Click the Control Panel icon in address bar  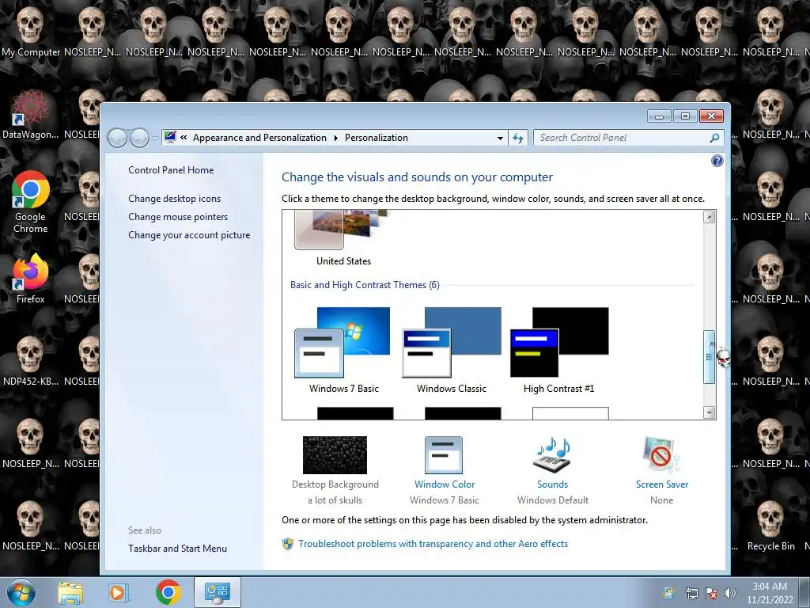point(170,137)
